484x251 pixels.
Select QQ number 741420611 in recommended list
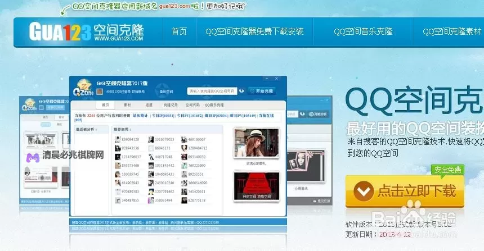(x=196, y=191)
